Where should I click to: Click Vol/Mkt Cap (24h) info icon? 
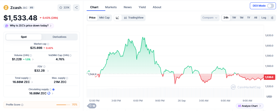coord(71,55)
